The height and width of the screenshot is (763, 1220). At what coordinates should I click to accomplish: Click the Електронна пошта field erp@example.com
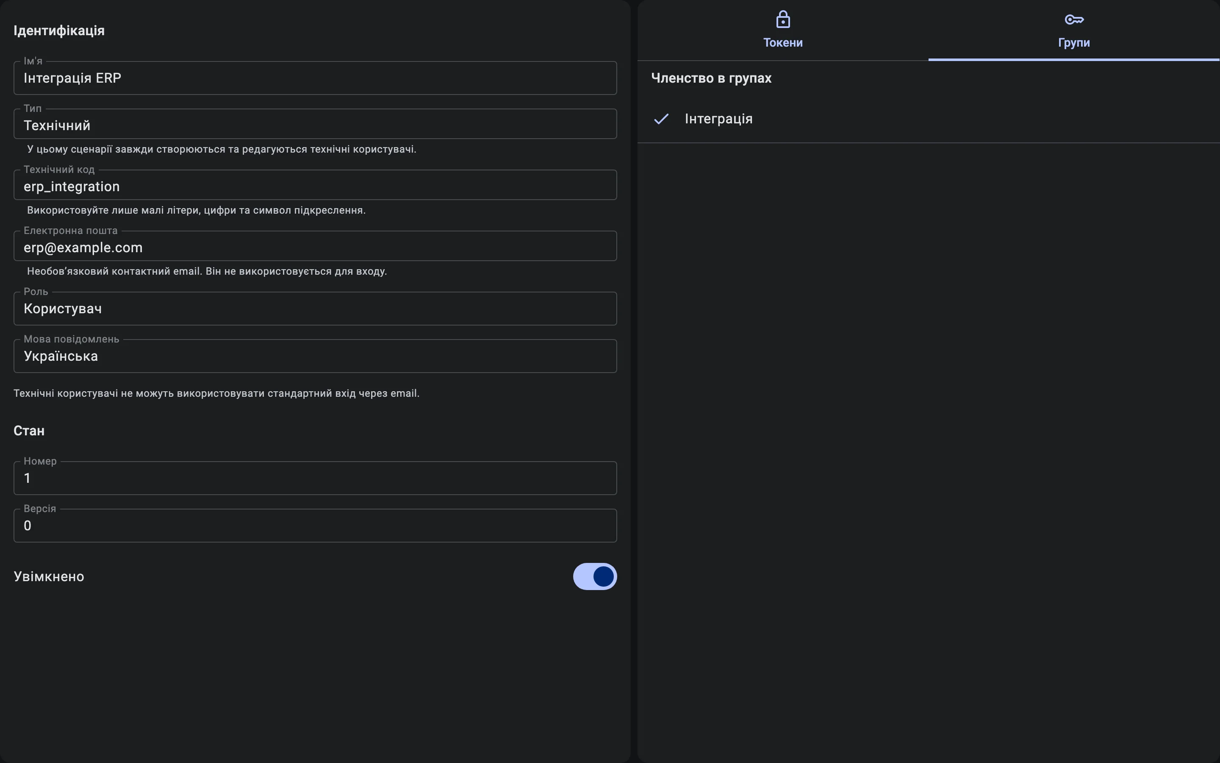point(315,246)
